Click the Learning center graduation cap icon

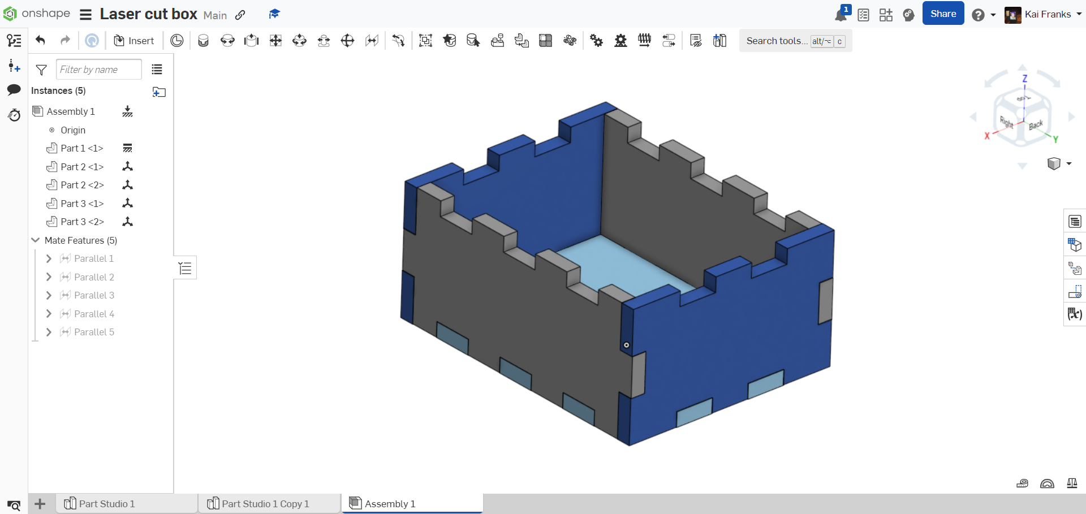coord(274,14)
